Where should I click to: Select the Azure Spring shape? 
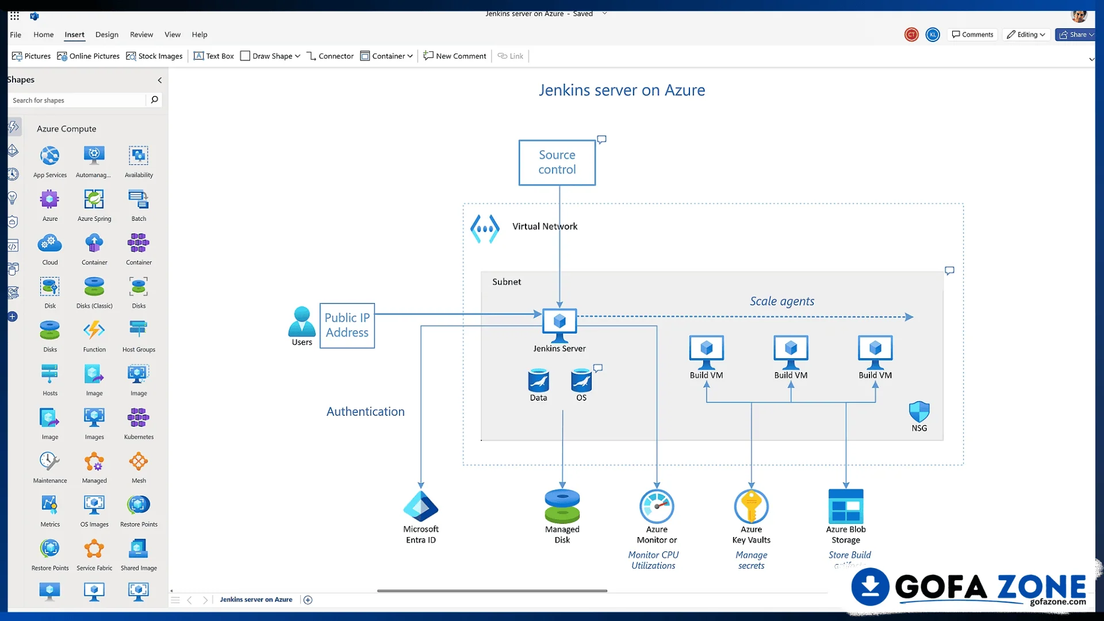(x=94, y=205)
